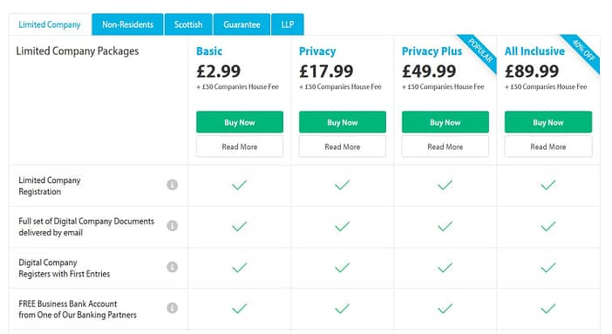The image size is (612, 334).
Task: Click the 40% OFF ribbon on All Inclusive
Action: coord(582,51)
